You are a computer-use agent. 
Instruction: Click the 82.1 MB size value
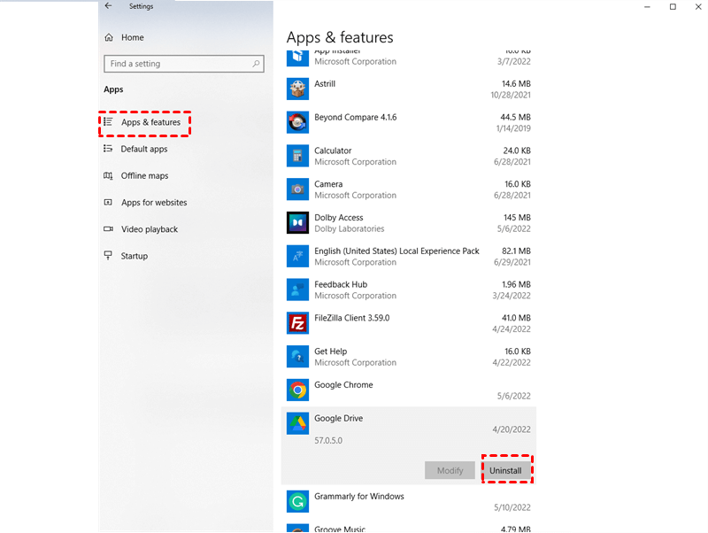(516, 251)
